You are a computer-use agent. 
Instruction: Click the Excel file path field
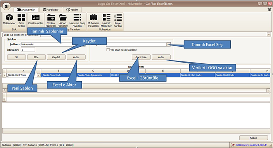tap(136, 44)
